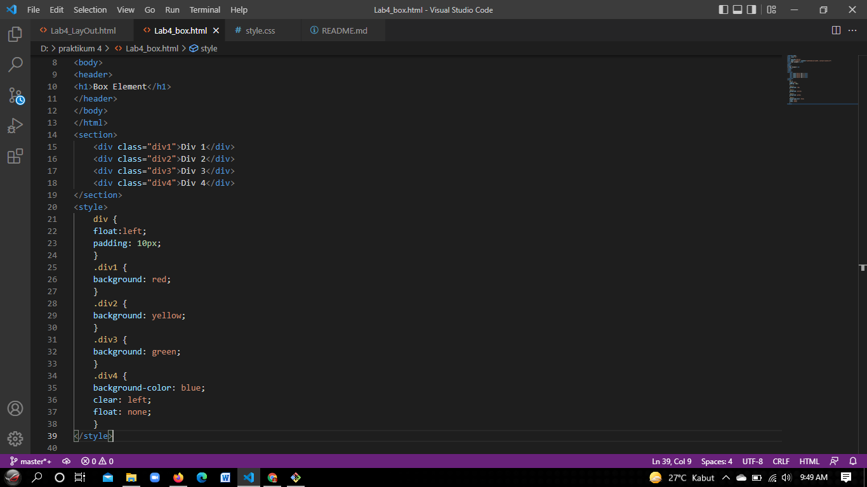Click the Ln 39, Col 9 indicator

671,461
